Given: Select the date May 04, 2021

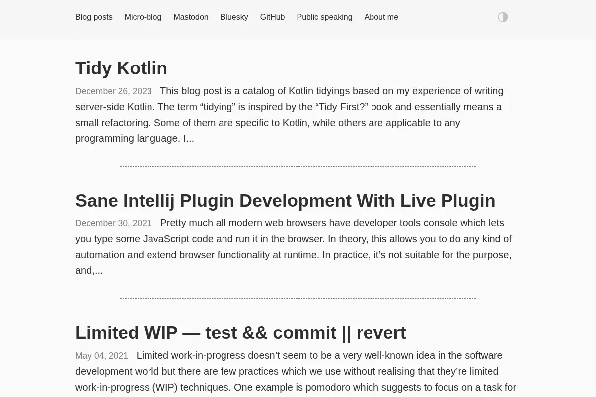Looking at the screenshot, I should 102,356.
